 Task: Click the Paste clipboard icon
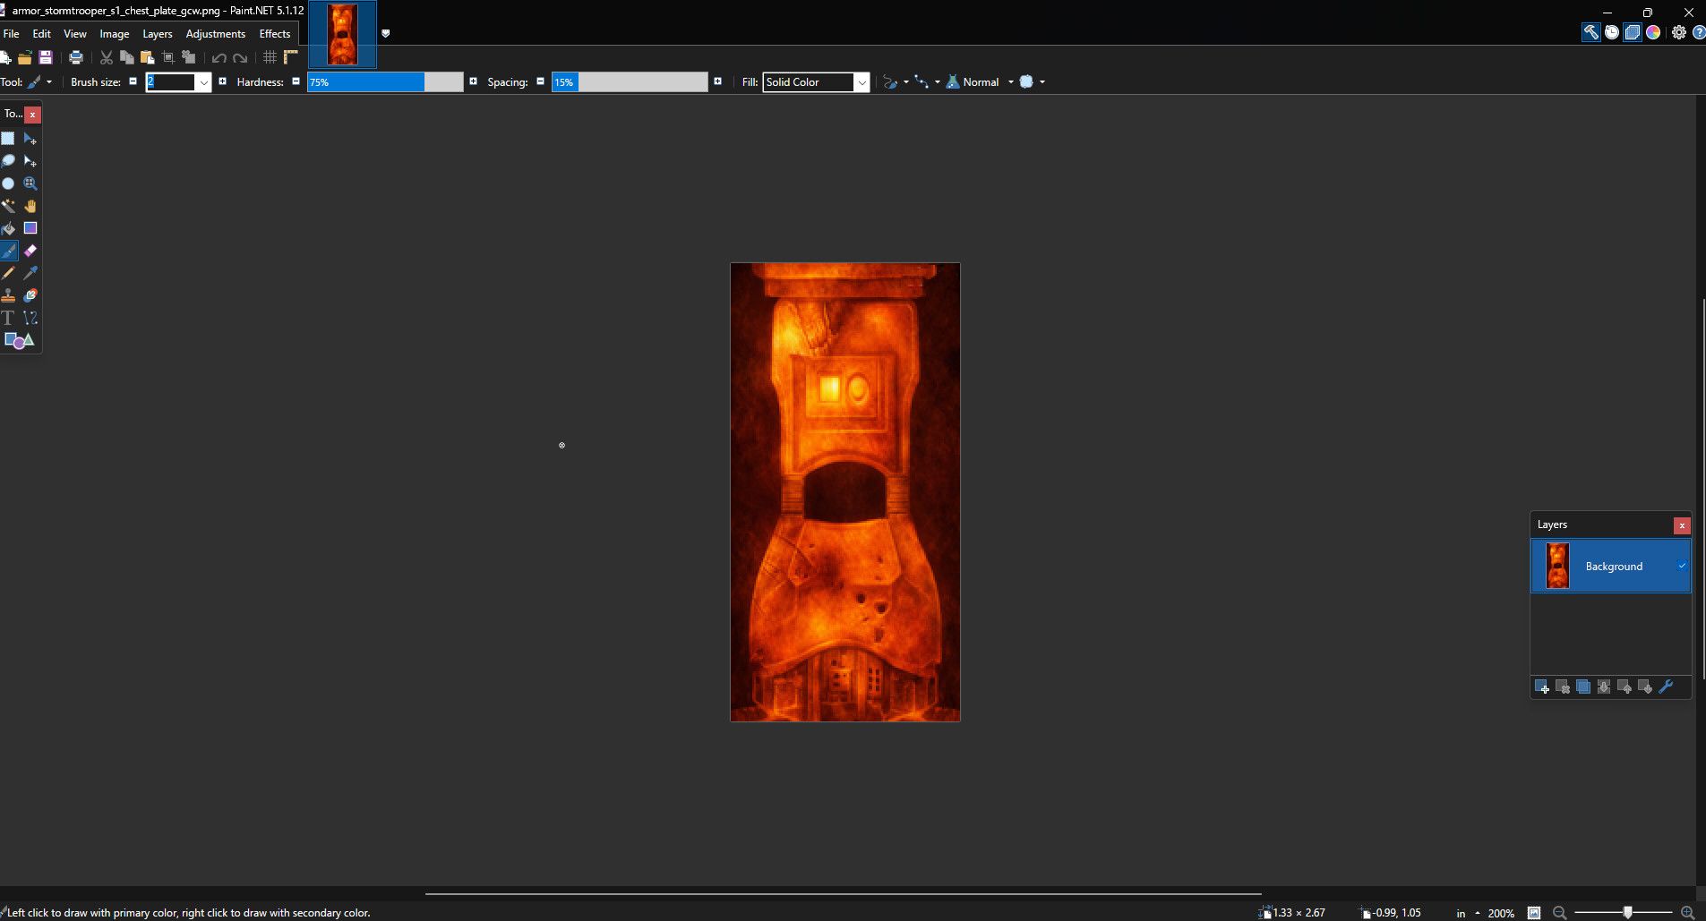(x=148, y=57)
